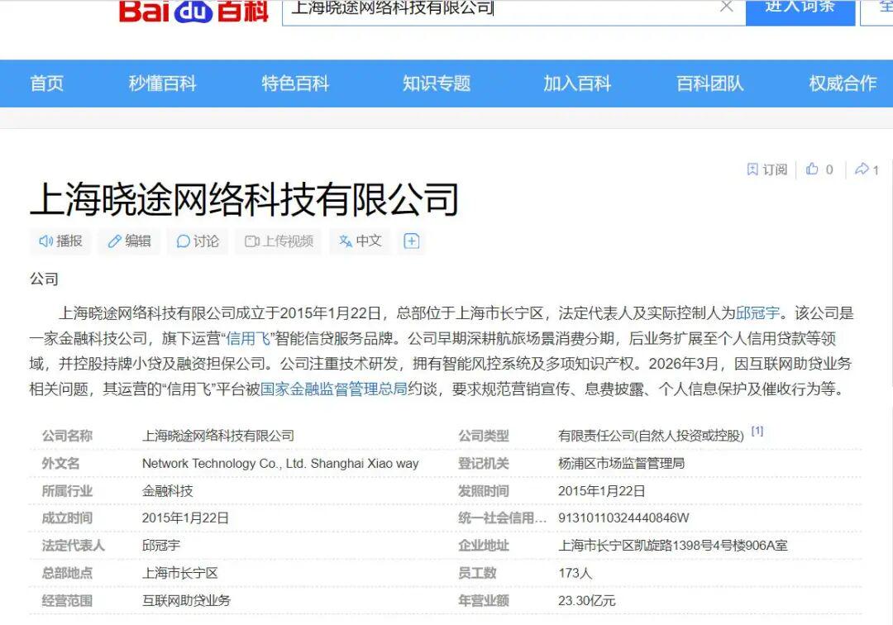This screenshot has height=625, width=893.
Task: Toggle 订阅 subscription bookmark
Action: pos(766,169)
